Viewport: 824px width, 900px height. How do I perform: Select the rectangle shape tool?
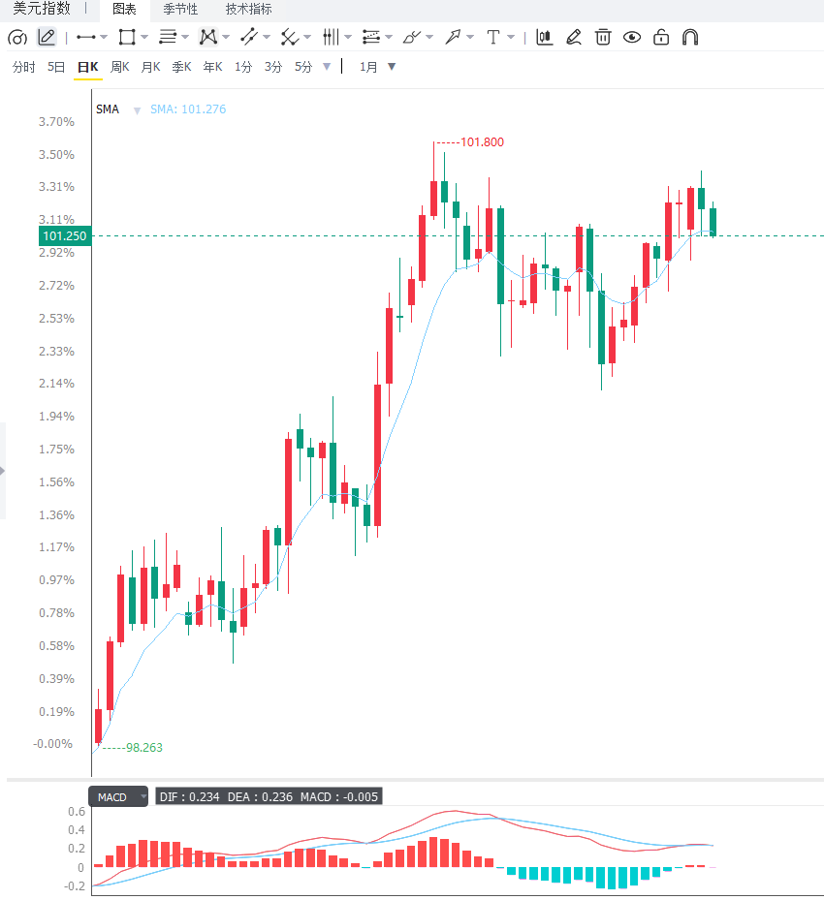[126, 38]
